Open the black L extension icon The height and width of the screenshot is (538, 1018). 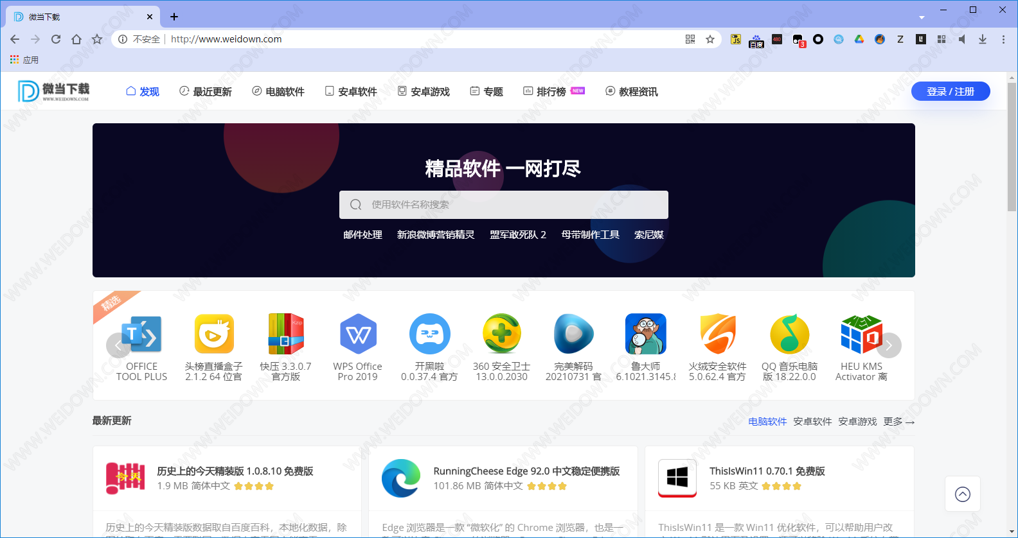point(921,39)
